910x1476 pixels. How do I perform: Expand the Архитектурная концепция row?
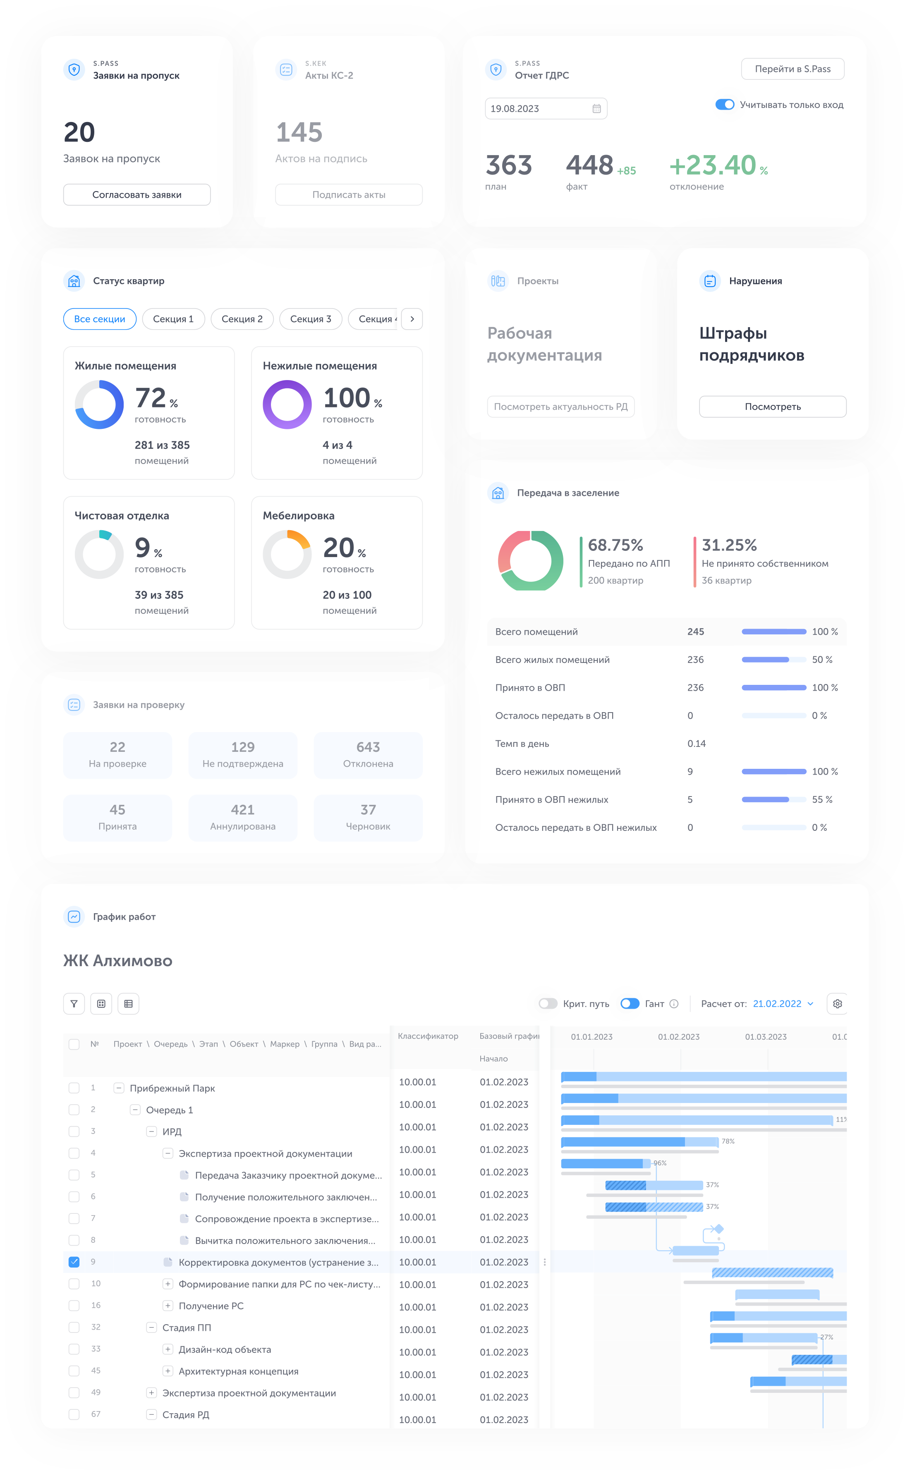click(x=168, y=1371)
